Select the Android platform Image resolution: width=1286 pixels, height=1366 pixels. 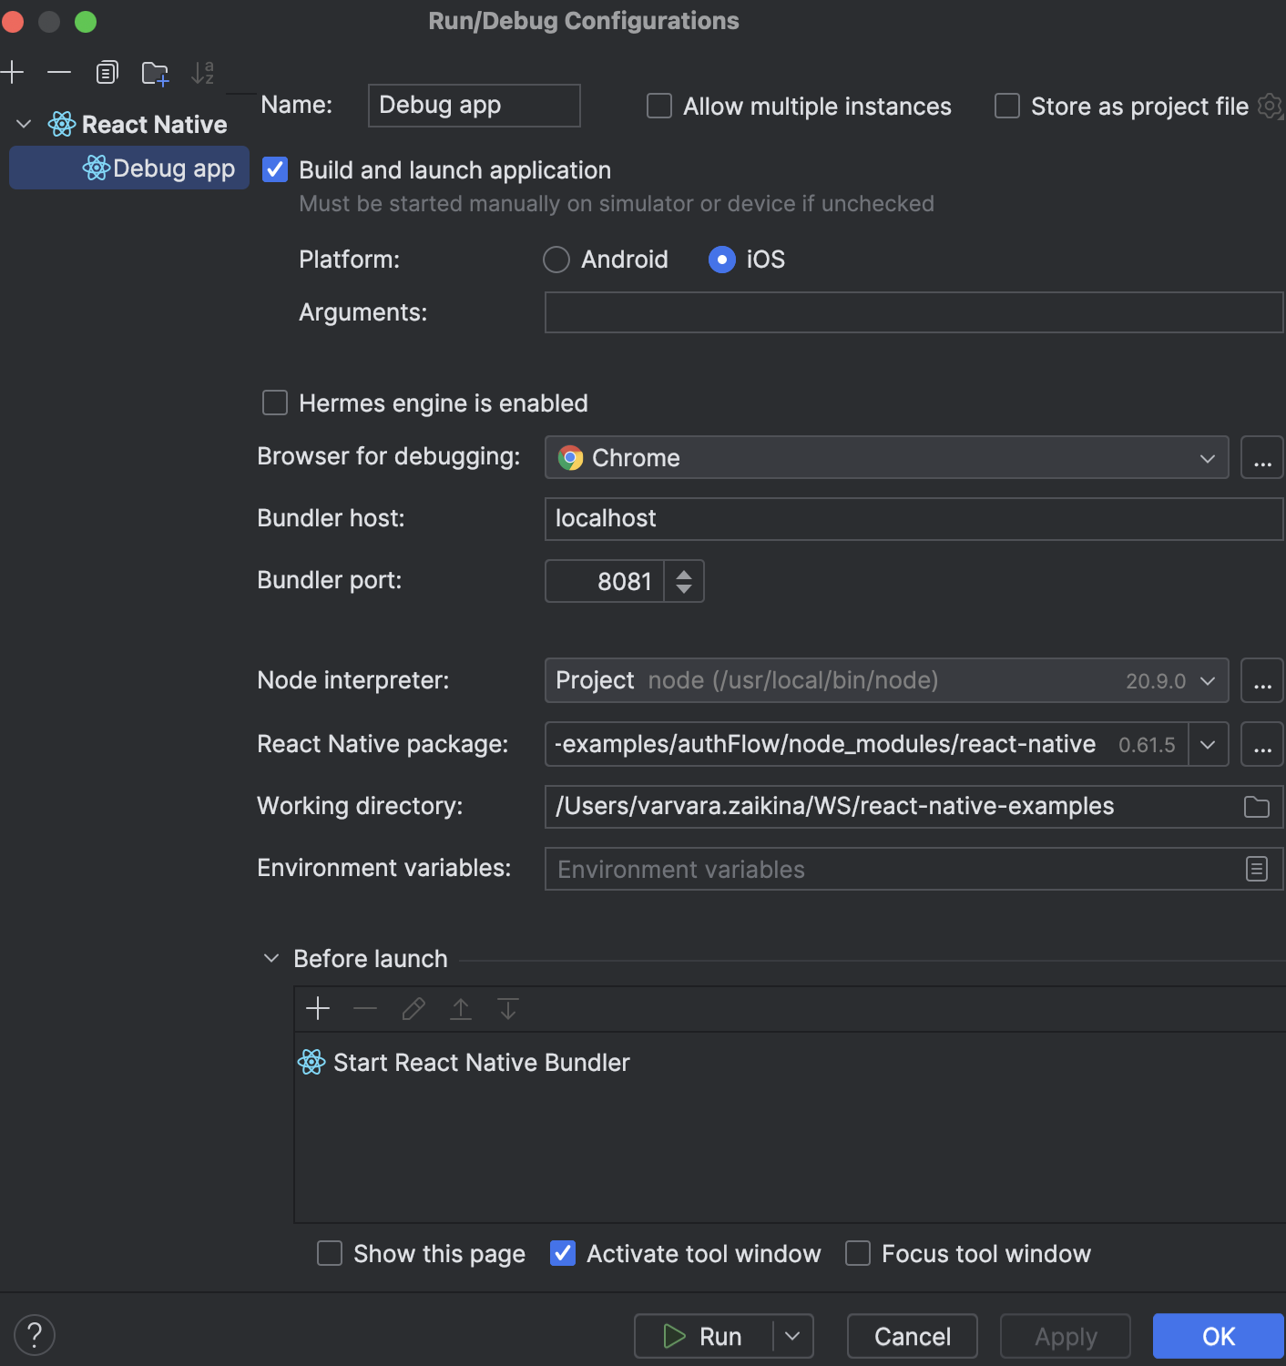(x=556, y=260)
